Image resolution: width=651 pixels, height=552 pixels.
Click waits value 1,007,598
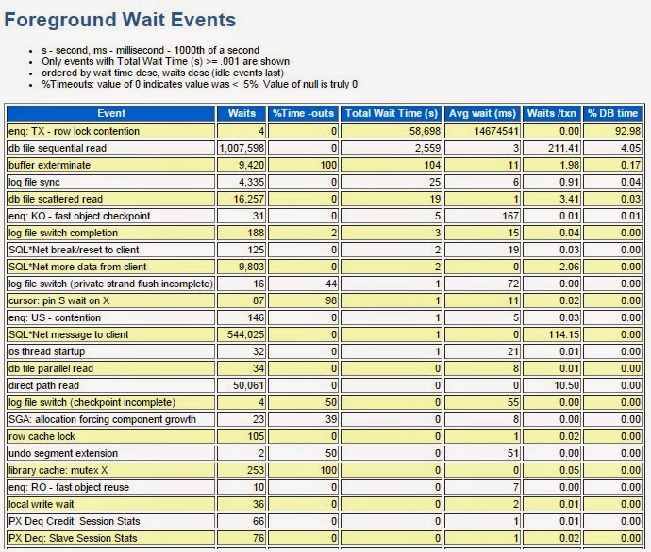click(x=242, y=148)
